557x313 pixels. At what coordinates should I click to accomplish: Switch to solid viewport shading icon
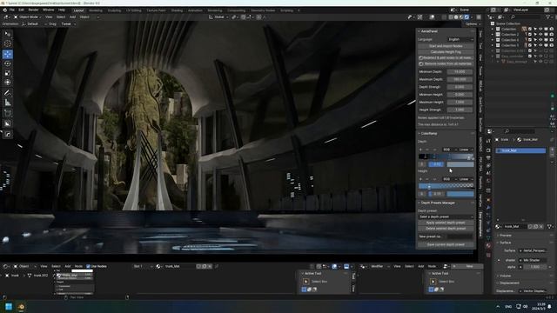click(456, 17)
